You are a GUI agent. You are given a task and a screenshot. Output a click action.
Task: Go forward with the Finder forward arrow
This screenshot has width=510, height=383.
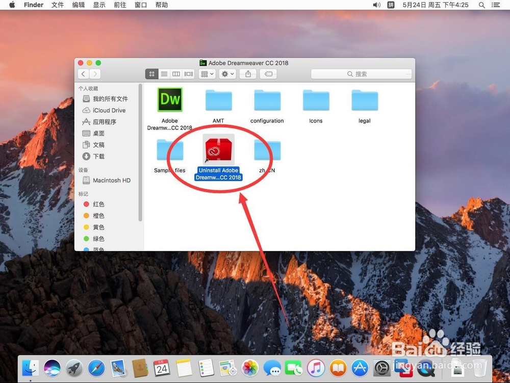click(x=95, y=74)
